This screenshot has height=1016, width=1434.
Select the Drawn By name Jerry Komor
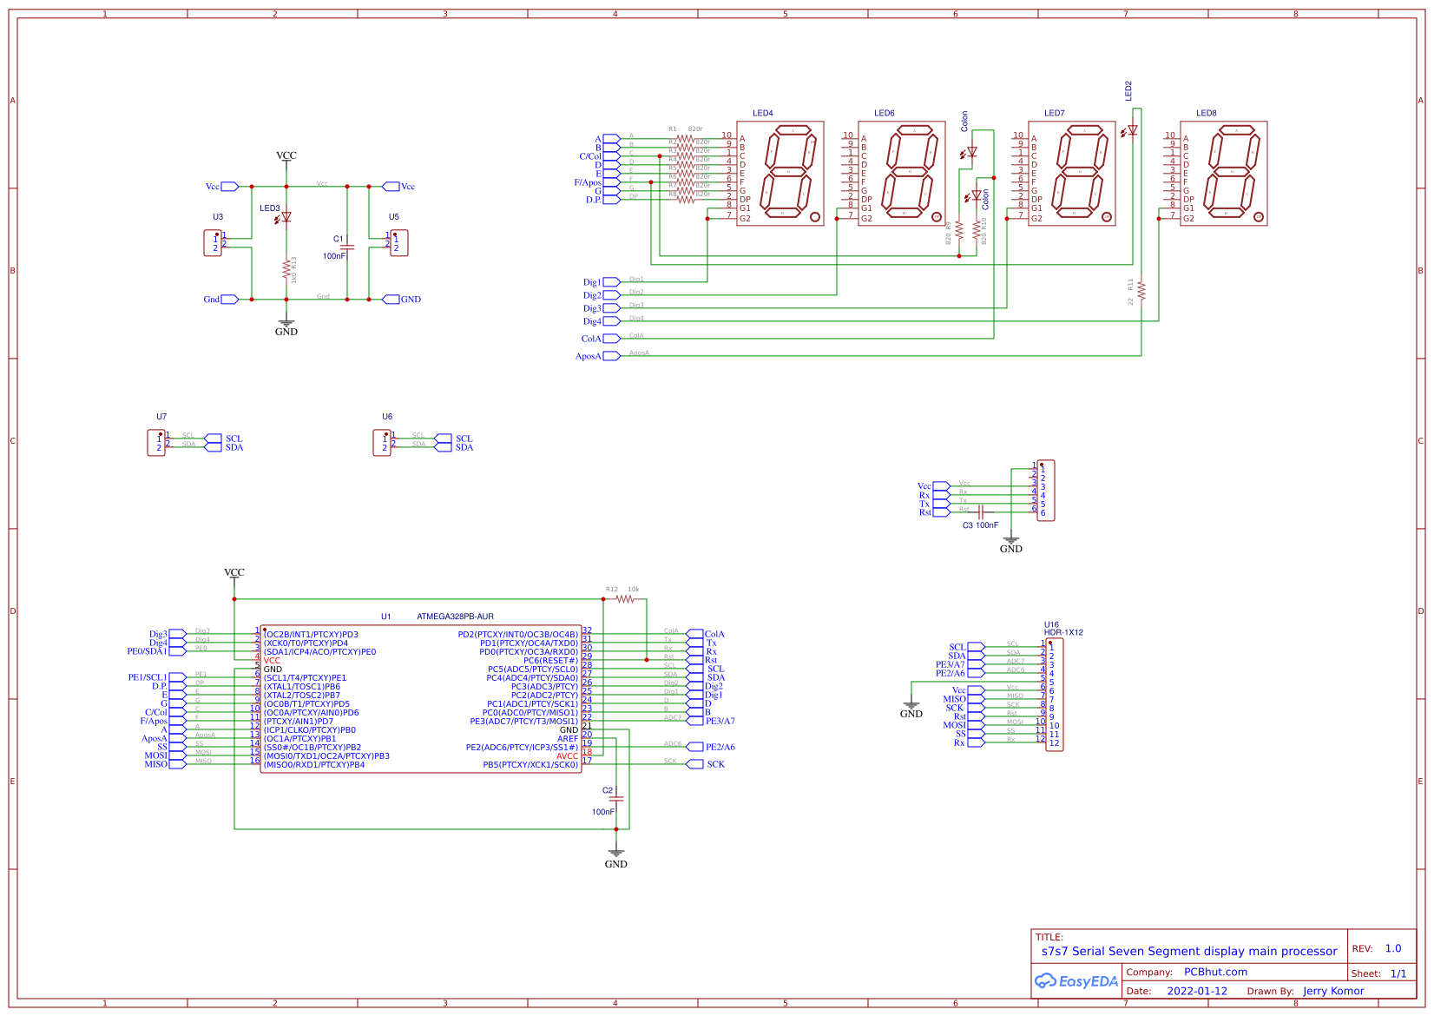(x=1334, y=990)
